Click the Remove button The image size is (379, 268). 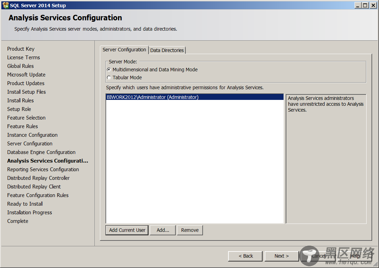click(x=190, y=230)
